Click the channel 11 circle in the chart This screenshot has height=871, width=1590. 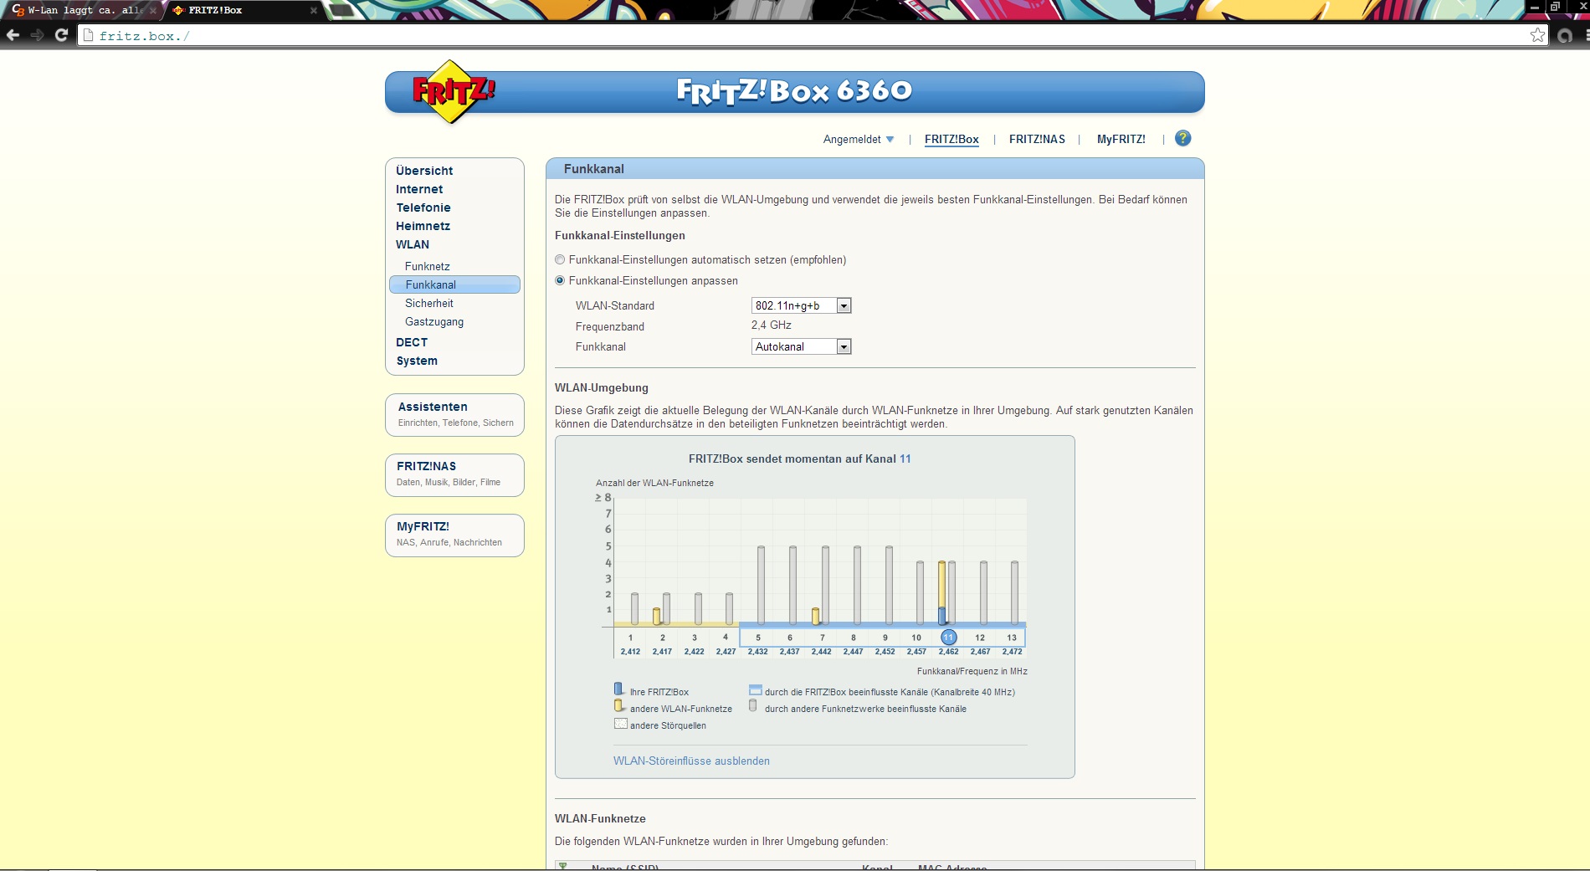point(948,638)
